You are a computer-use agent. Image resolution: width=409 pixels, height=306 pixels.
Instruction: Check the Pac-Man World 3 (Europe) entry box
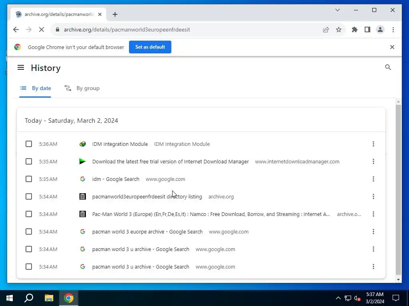[29, 214]
